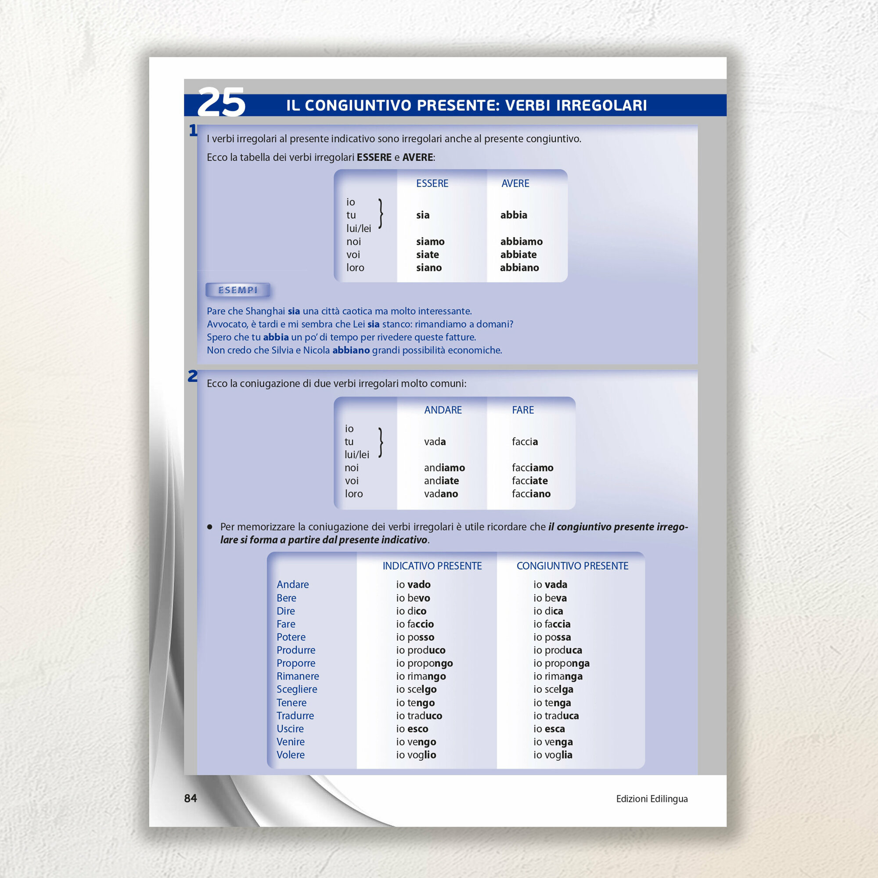Click the Edizioni Edilingua footer text

point(651,799)
